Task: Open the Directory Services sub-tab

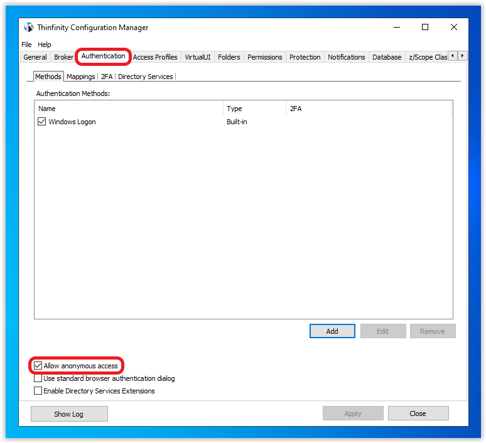Action: [x=146, y=77]
